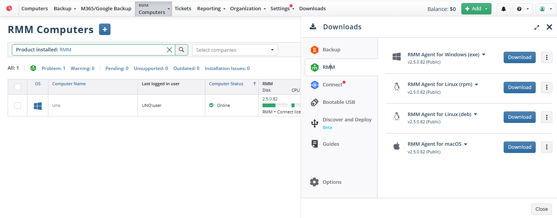Open the Reporting dropdown menu
Viewport: 557px width, 218px height.
(211, 9)
